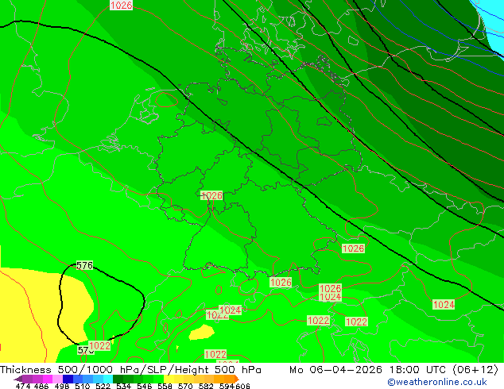Pick the dark blue swatch in legend
The image size is (504, 389).
(68, 379)
